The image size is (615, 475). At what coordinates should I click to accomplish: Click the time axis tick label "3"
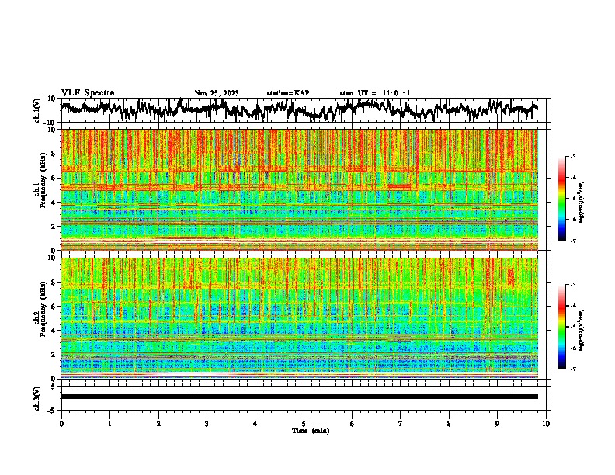pos(207,424)
